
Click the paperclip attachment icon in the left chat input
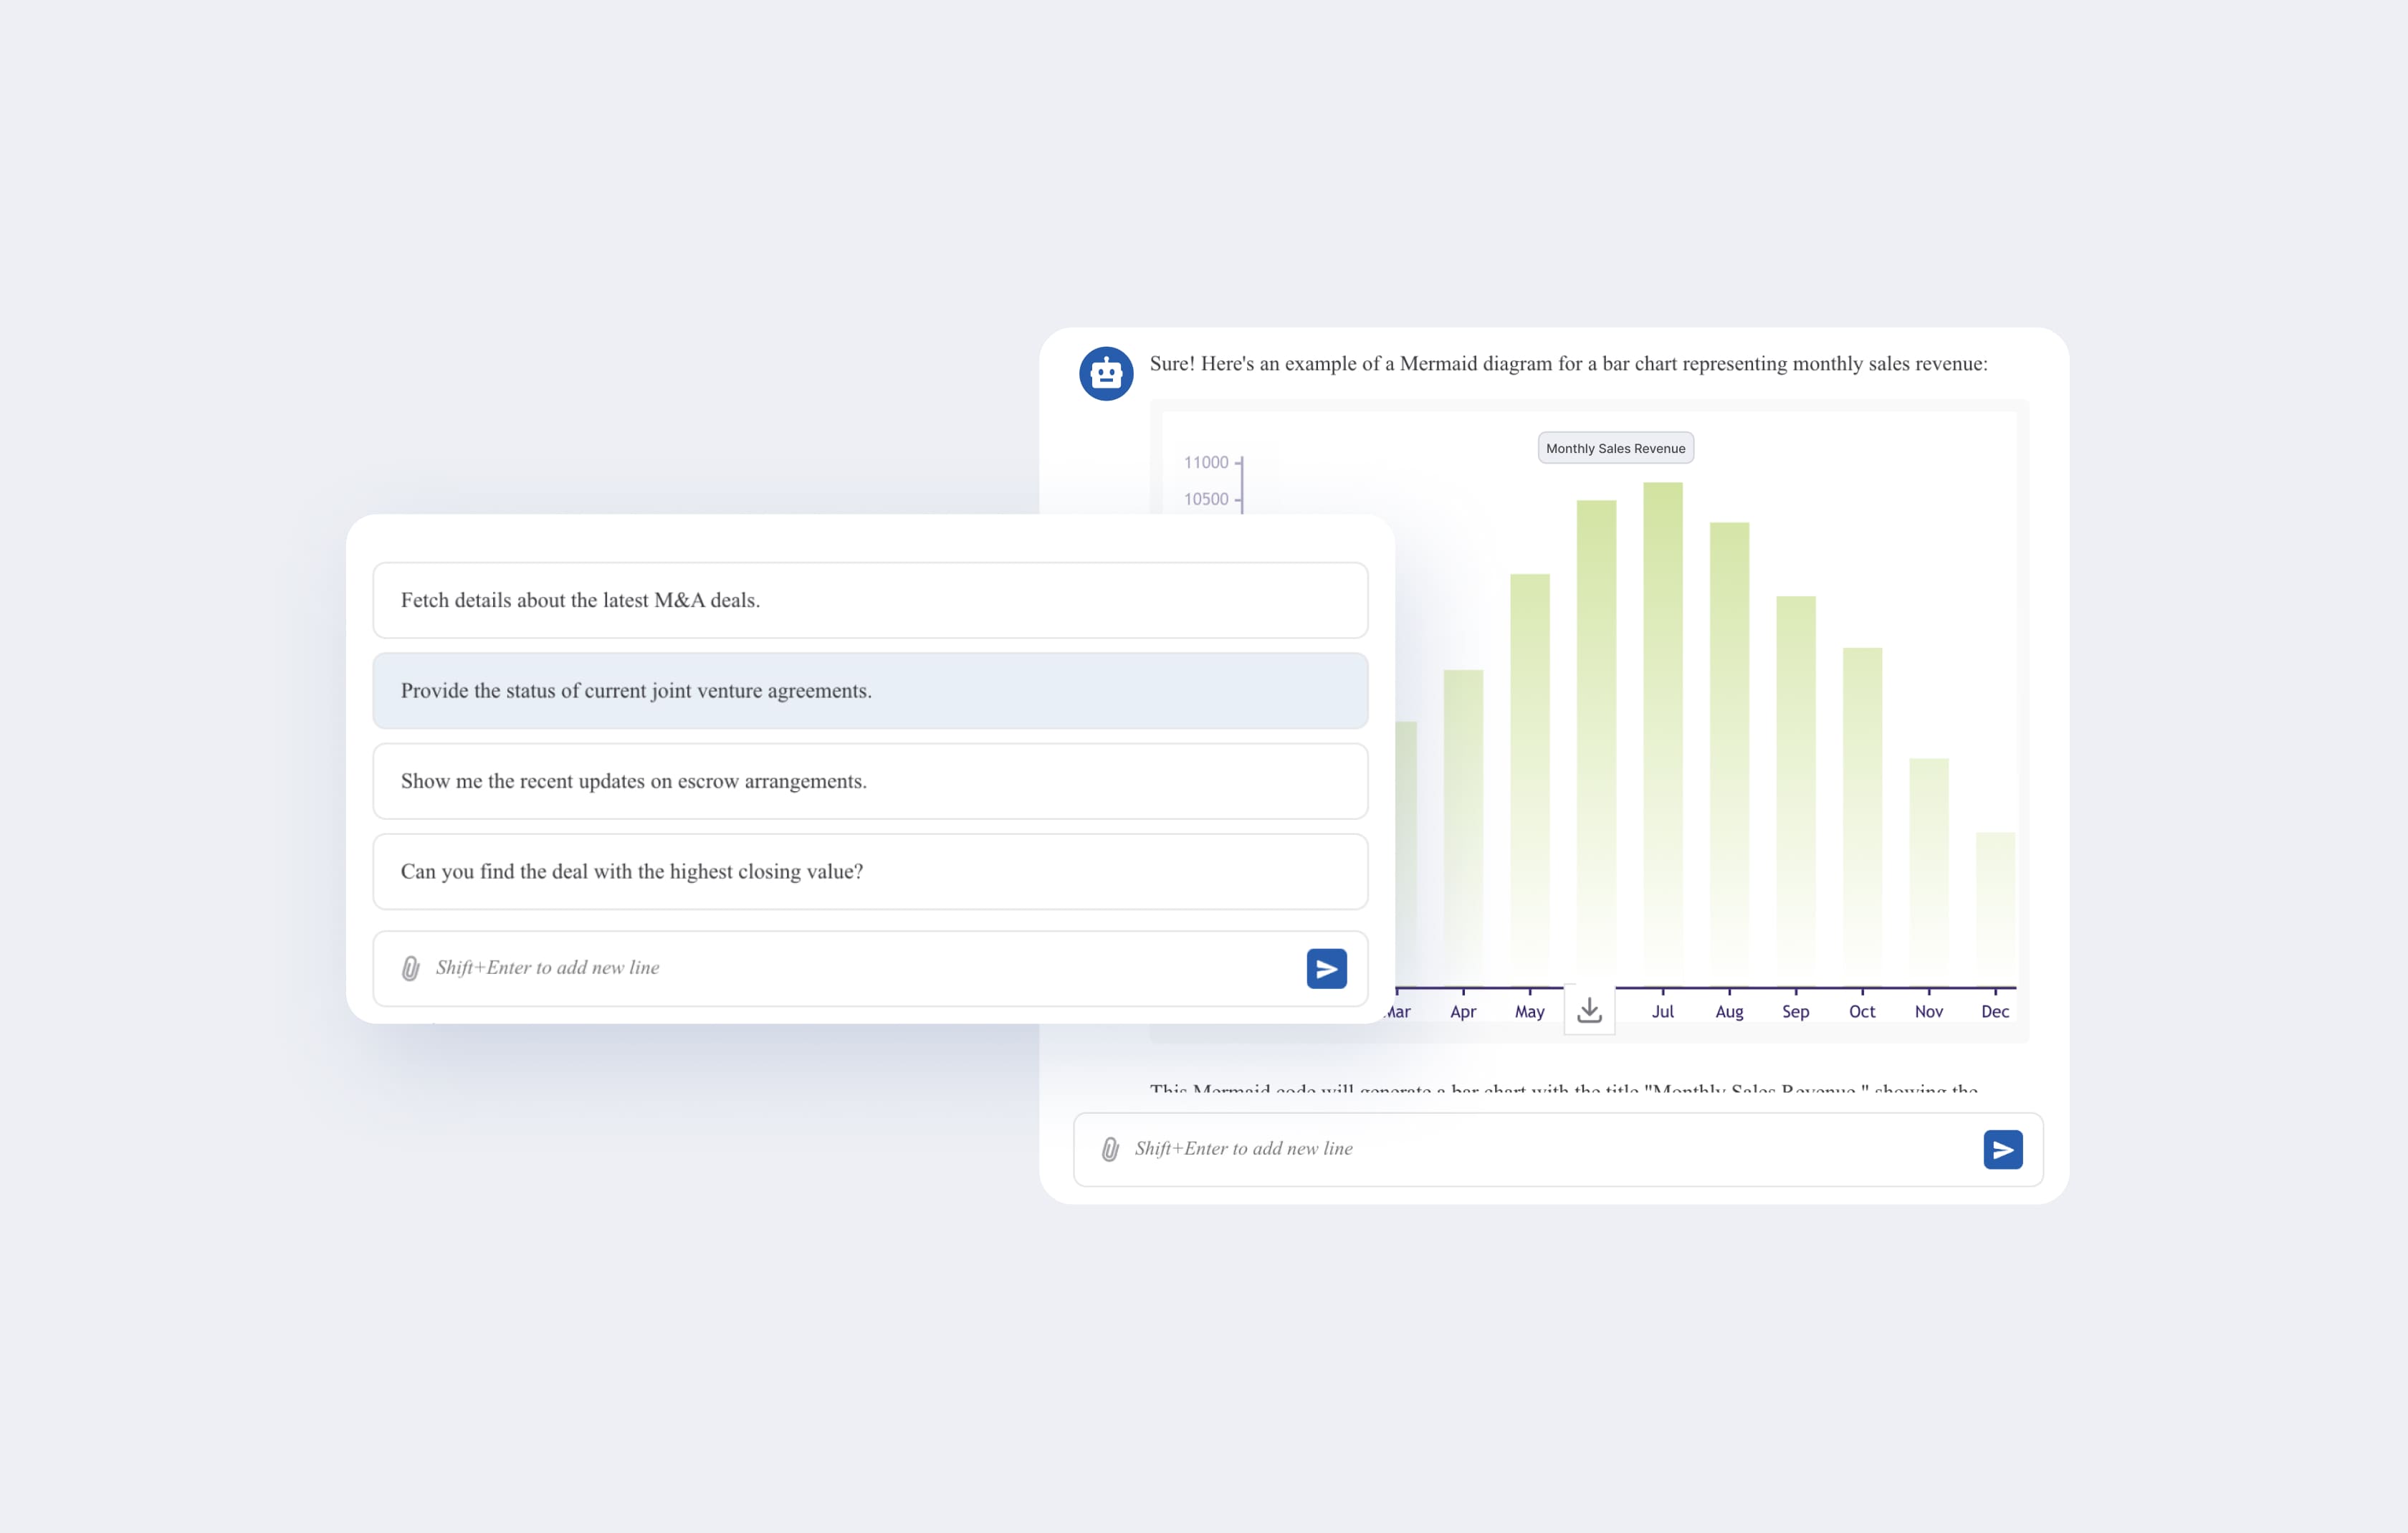click(x=410, y=968)
